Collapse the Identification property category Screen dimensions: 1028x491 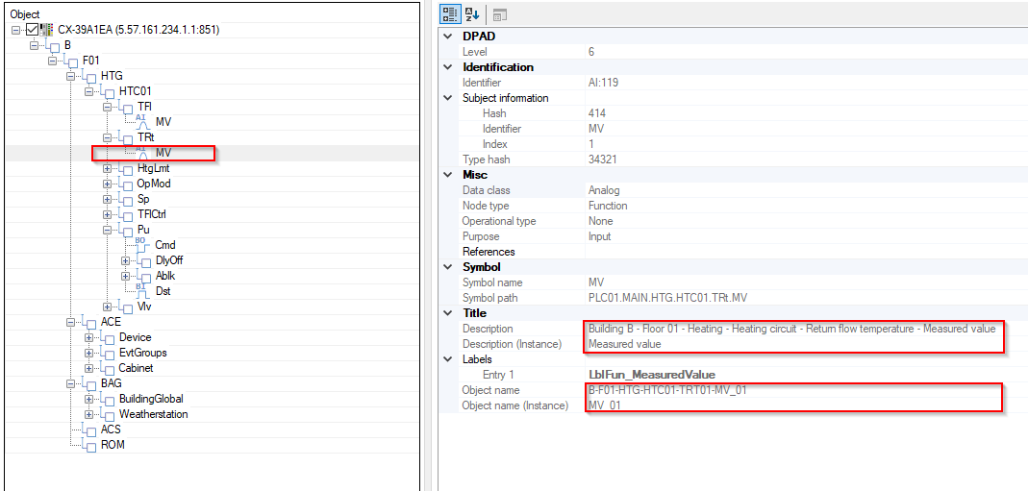448,66
